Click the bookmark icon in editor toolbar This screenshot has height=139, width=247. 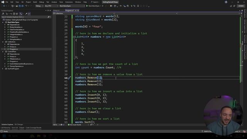pos(138,6)
